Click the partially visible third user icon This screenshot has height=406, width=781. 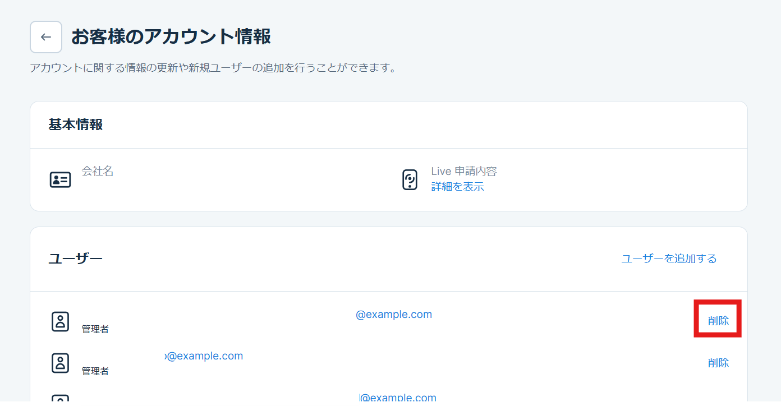pyautogui.click(x=60, y=399)
